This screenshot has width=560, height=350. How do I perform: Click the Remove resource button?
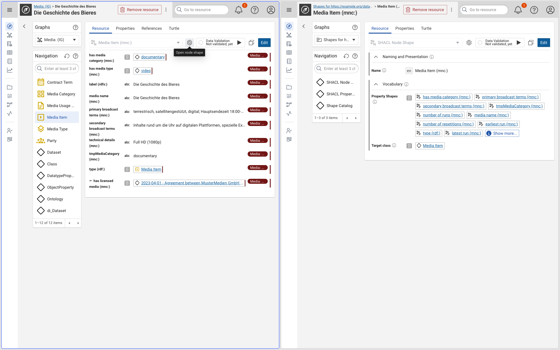tap(139, 10)
